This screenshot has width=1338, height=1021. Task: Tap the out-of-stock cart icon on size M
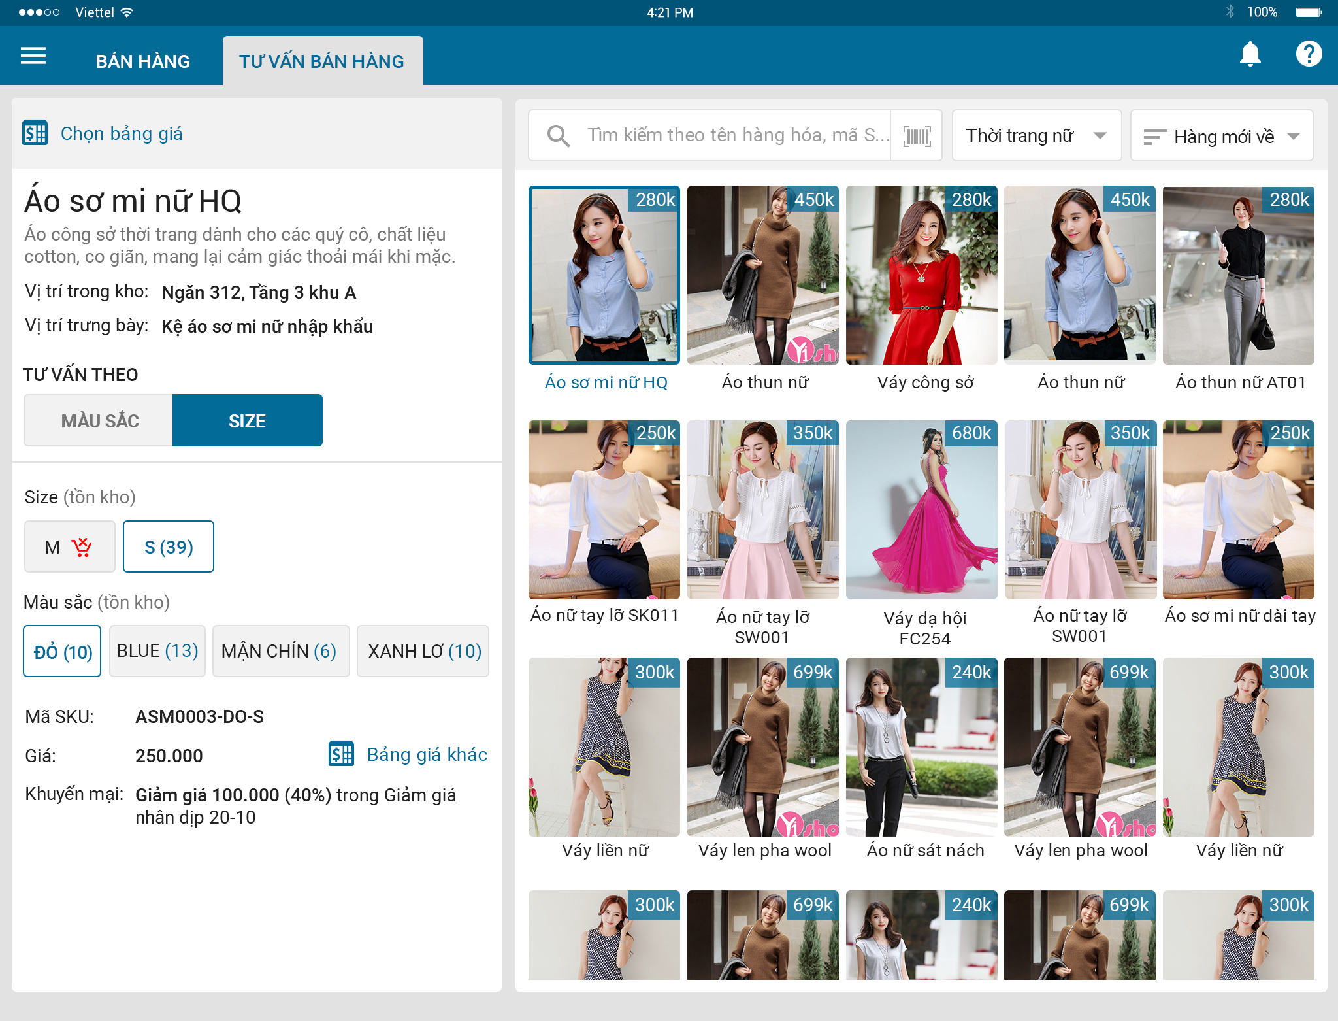(82, 546)
